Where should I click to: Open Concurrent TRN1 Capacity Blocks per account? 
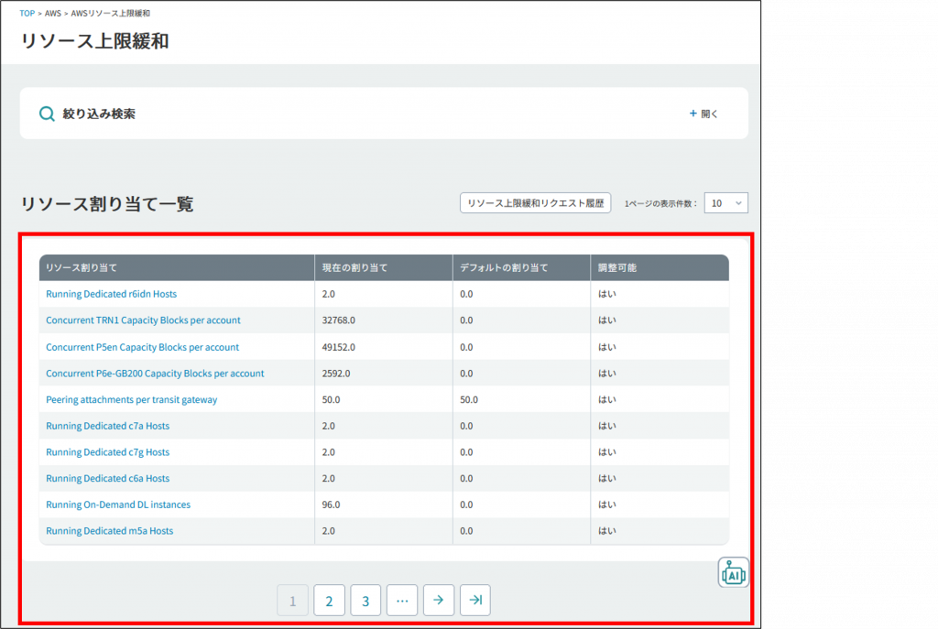tap(143, 320)
